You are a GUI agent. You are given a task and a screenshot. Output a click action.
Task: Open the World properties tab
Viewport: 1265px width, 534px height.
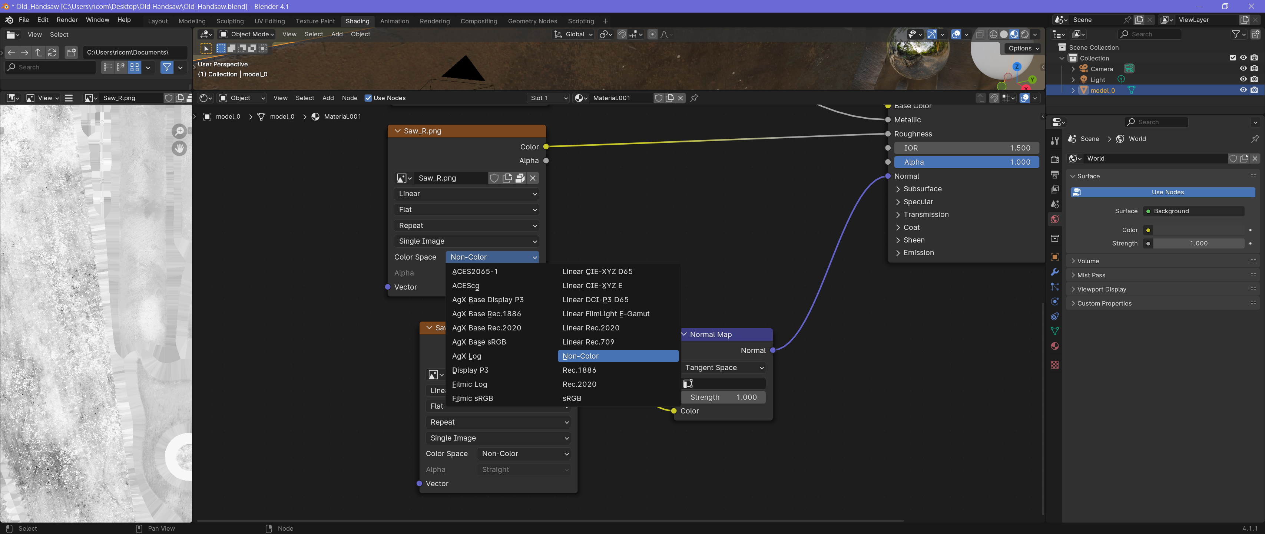pos(1055,219)
